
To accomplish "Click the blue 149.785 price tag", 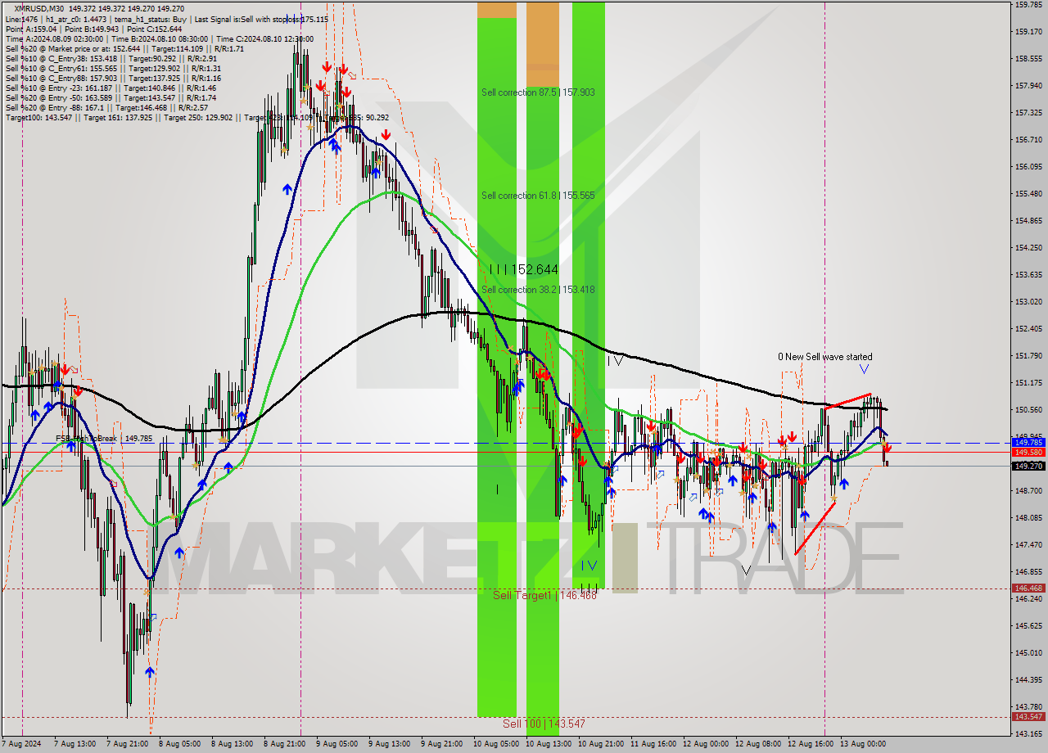I will click(x=1028, y=442).
